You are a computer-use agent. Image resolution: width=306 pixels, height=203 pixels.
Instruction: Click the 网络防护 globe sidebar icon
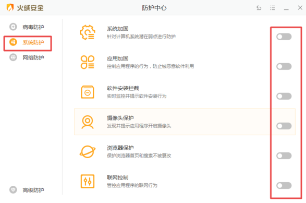(x=13, y=57)
